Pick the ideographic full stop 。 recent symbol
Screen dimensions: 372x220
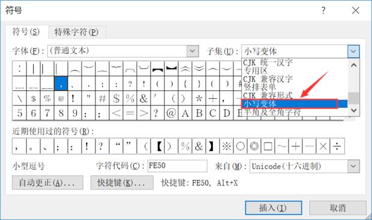33,146
